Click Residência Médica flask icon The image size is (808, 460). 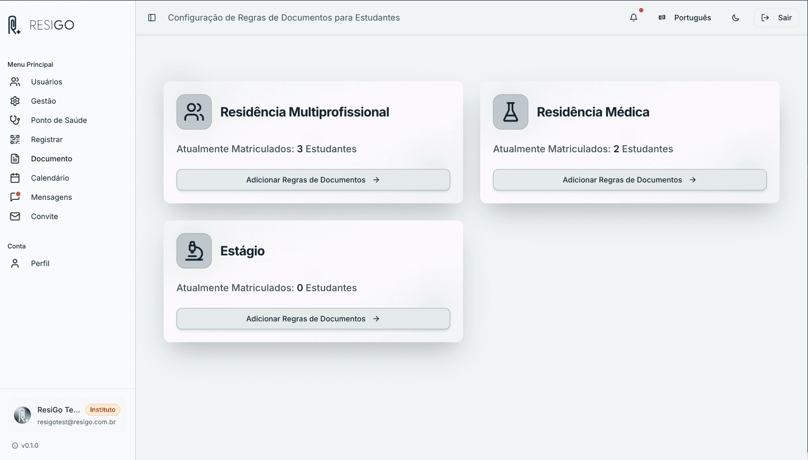pyautogui.click(x=511, y=112)
